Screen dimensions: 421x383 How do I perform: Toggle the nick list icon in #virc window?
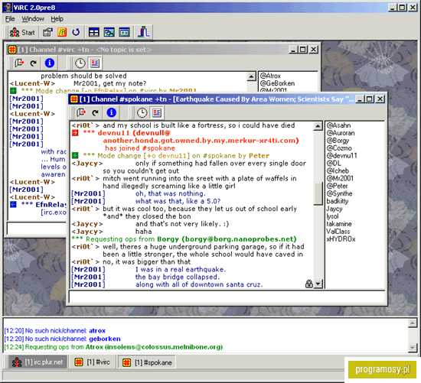coord(95,63)
